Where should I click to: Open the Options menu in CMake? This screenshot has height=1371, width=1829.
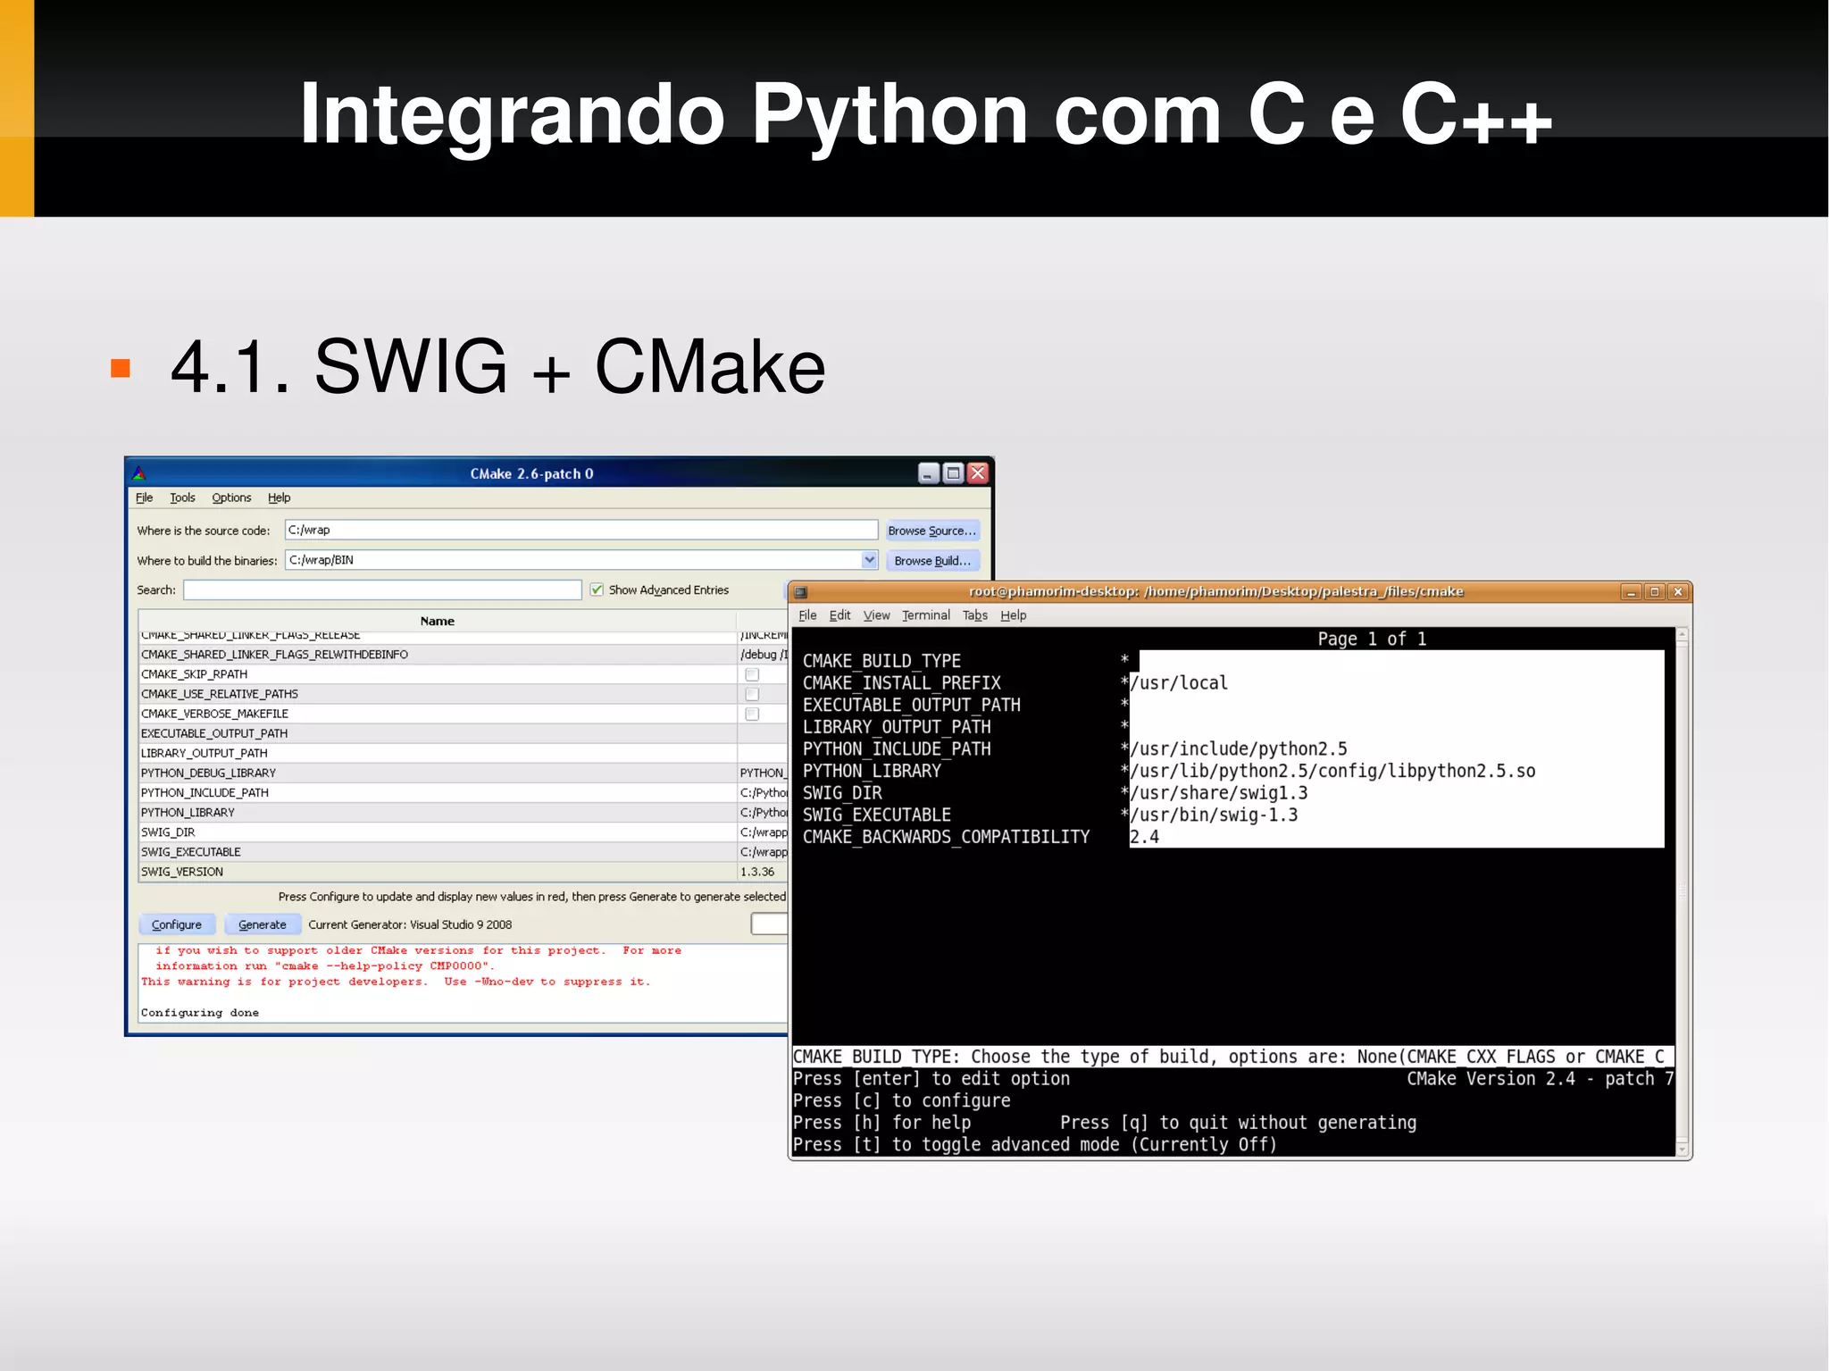pos(231,497)
